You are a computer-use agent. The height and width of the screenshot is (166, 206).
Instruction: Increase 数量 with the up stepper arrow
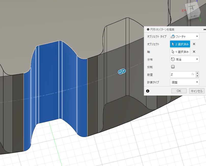coord(197,73)
